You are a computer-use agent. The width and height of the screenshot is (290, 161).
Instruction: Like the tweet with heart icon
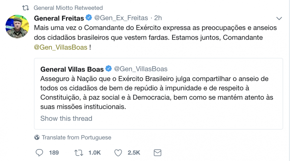pos(118,153)
